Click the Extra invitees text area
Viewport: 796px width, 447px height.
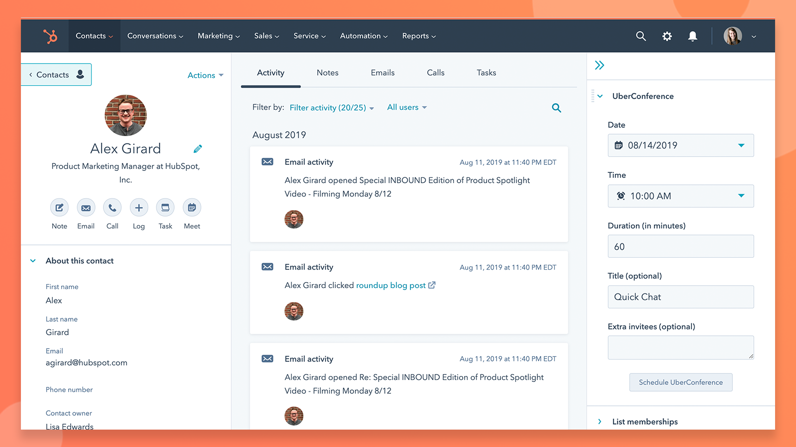(x=681, y=348)
